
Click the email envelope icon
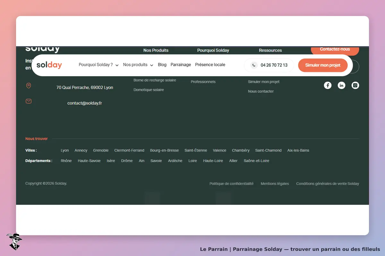tap(29, 101)
